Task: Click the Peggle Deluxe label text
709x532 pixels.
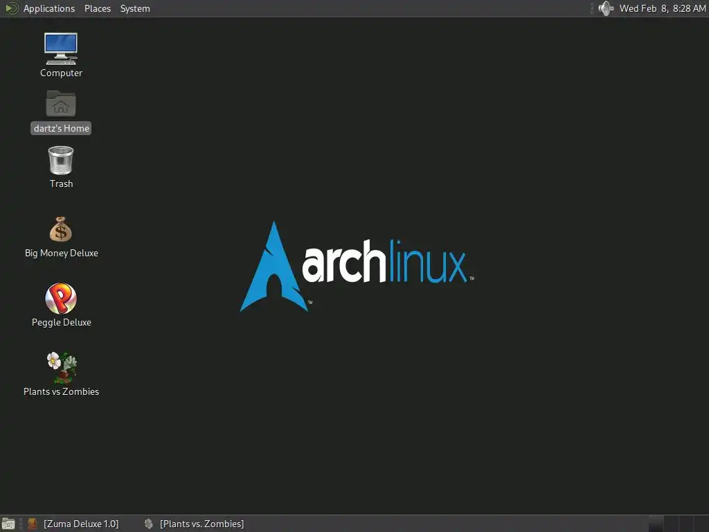Action: pyautogui.click(x=62, y=323)
